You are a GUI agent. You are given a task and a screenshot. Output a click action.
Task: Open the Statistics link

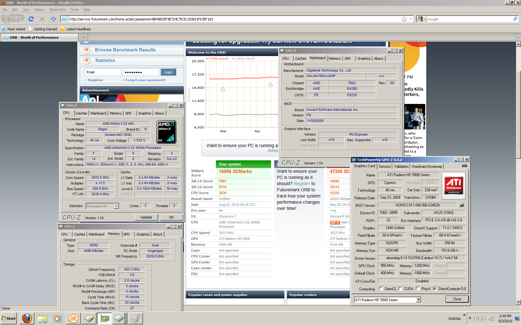(105, 60)
